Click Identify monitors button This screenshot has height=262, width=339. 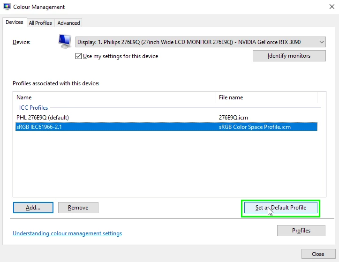tap(289, 56)
